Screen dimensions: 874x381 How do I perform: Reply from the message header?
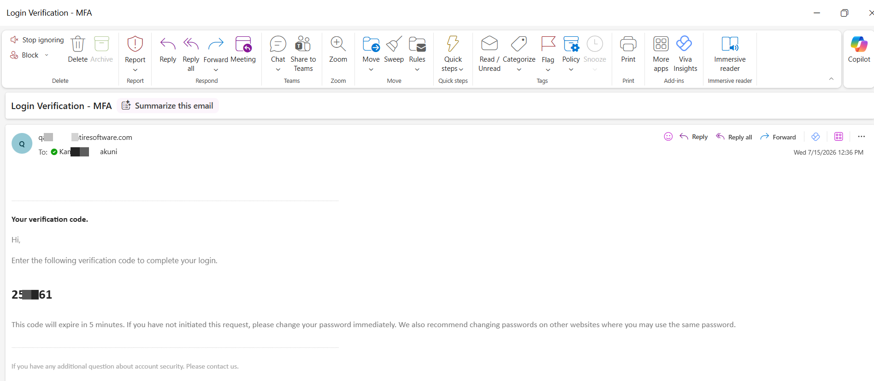pos(694,137)
